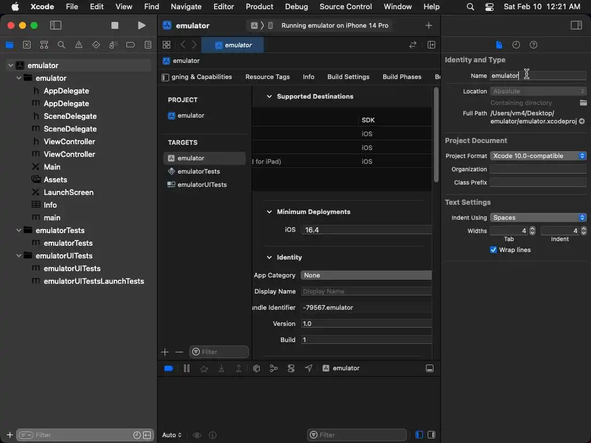The height and width of the screenshot is (443, 591).
Task: Collapse the emulatorTests folder
Action: point(18,230)
